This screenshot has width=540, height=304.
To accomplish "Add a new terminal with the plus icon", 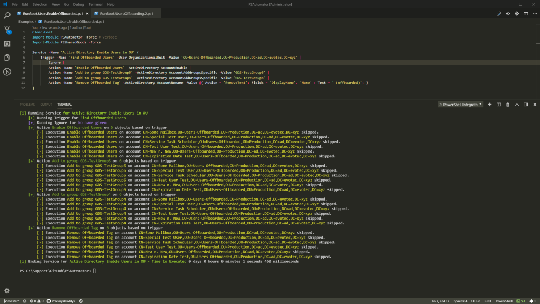I will coord(490,104).
